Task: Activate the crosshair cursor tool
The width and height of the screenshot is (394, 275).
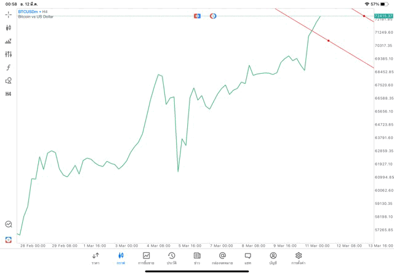Action: click(x=8, y=14)
